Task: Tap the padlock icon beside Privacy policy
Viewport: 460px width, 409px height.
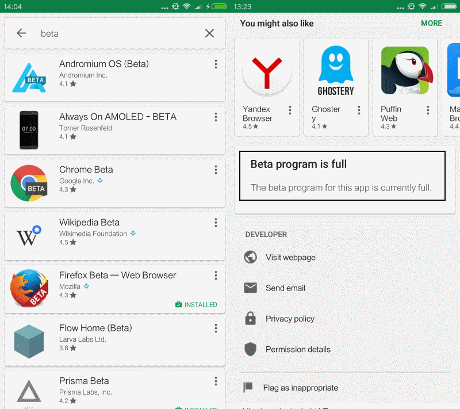Action: pos(250,318)
